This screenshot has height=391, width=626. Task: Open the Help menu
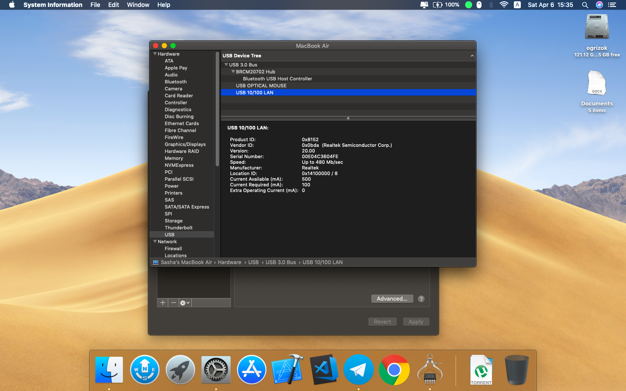pos(164,5)
